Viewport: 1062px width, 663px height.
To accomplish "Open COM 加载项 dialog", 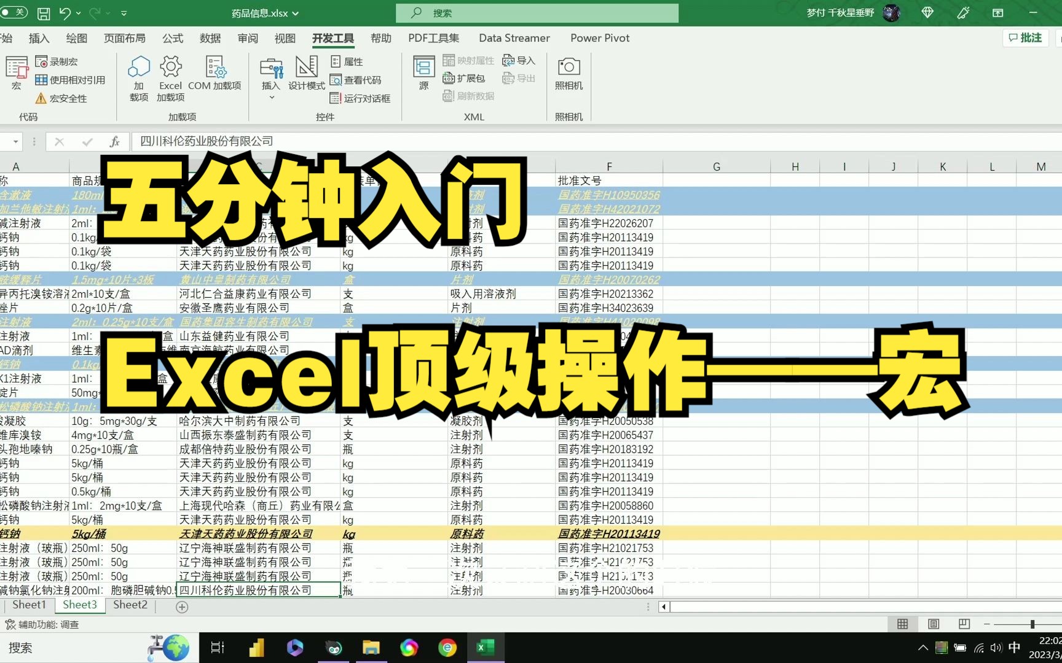I will pos(214,74).
